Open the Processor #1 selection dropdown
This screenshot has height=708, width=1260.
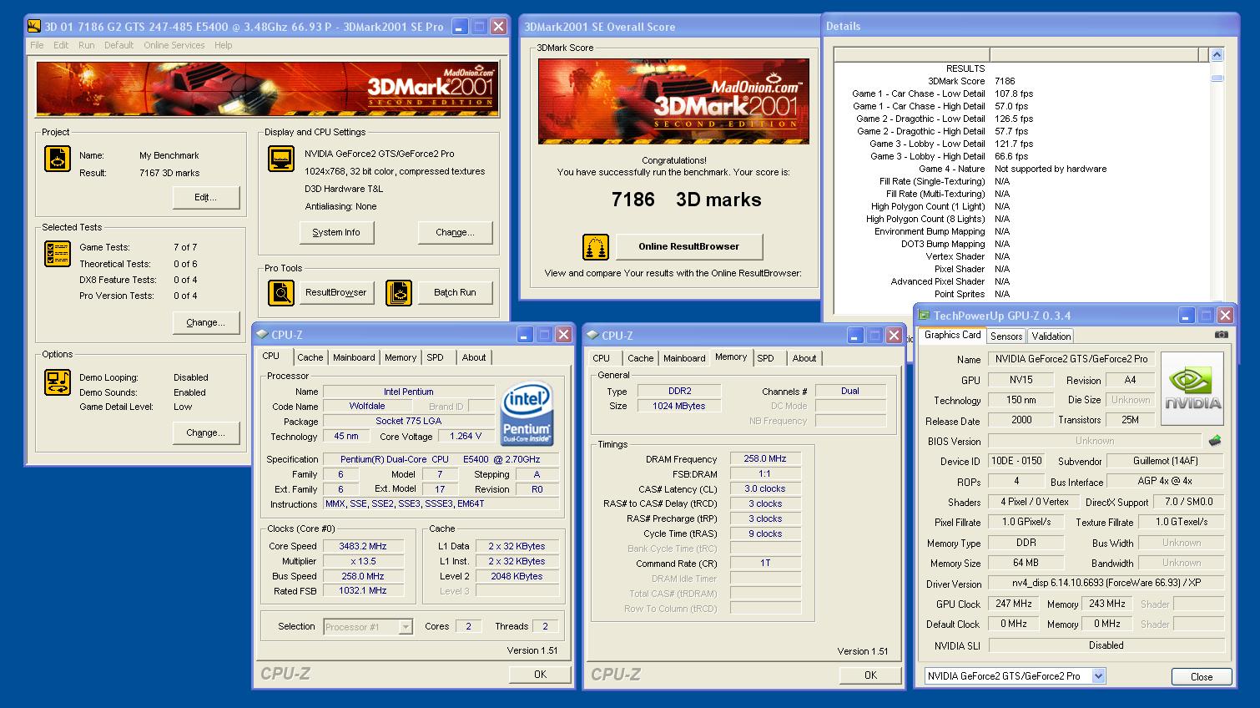coord(406,627)
